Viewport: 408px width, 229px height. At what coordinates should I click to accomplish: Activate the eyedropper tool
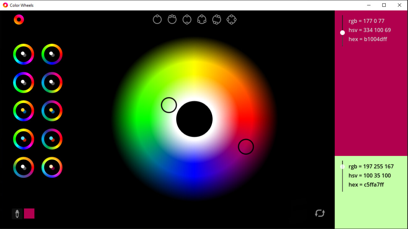(x=17, y=213)
